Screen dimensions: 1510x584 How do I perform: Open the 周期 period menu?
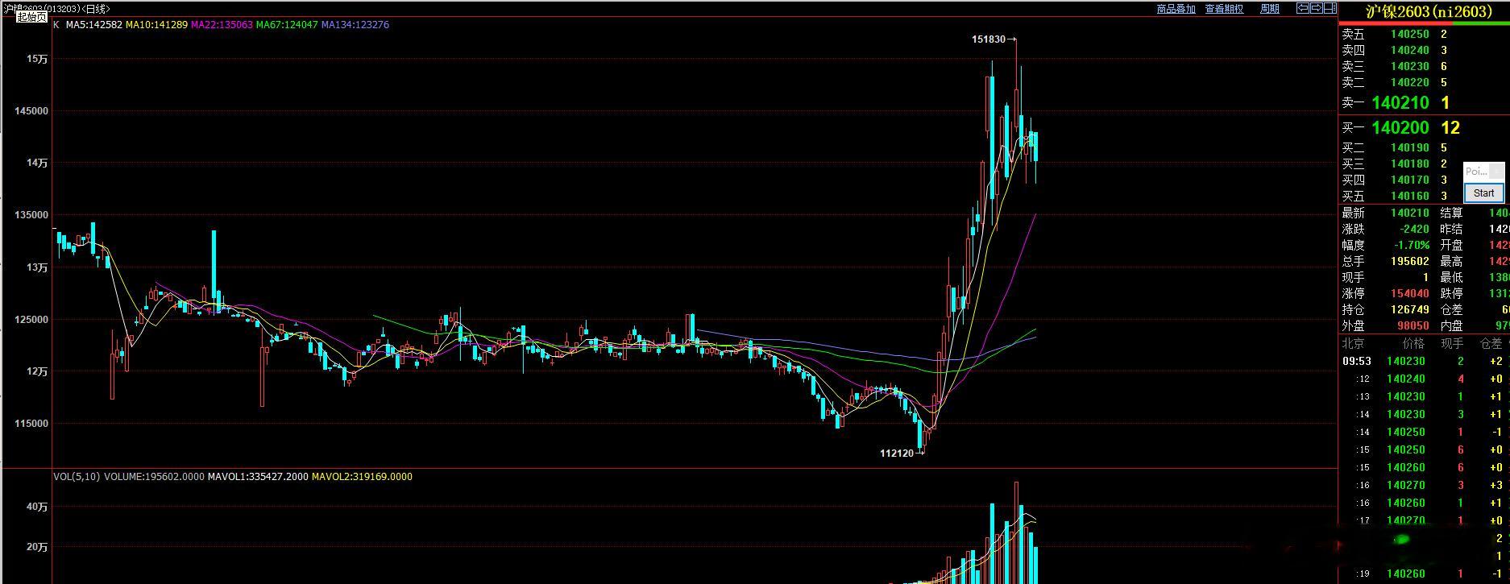(x=1270, y=9)
